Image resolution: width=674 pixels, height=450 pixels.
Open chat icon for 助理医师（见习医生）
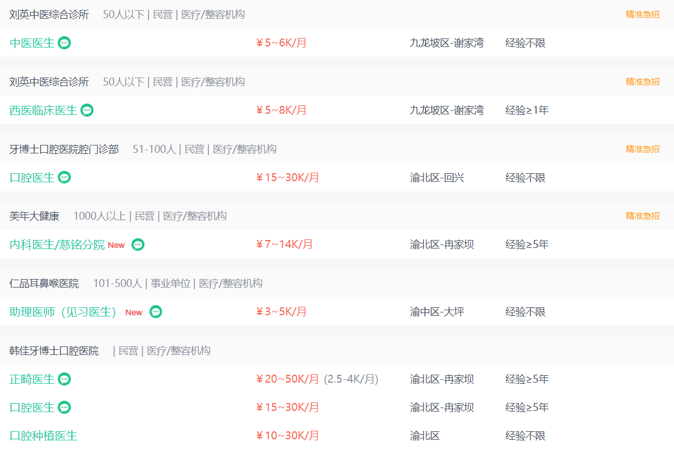(x=156, y=312)
